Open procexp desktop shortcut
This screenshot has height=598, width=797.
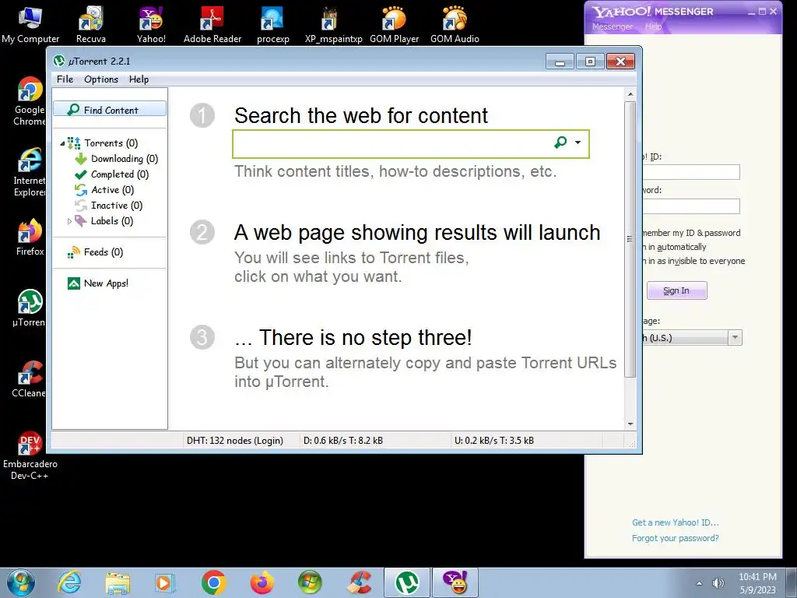click(x=273, y=24)
